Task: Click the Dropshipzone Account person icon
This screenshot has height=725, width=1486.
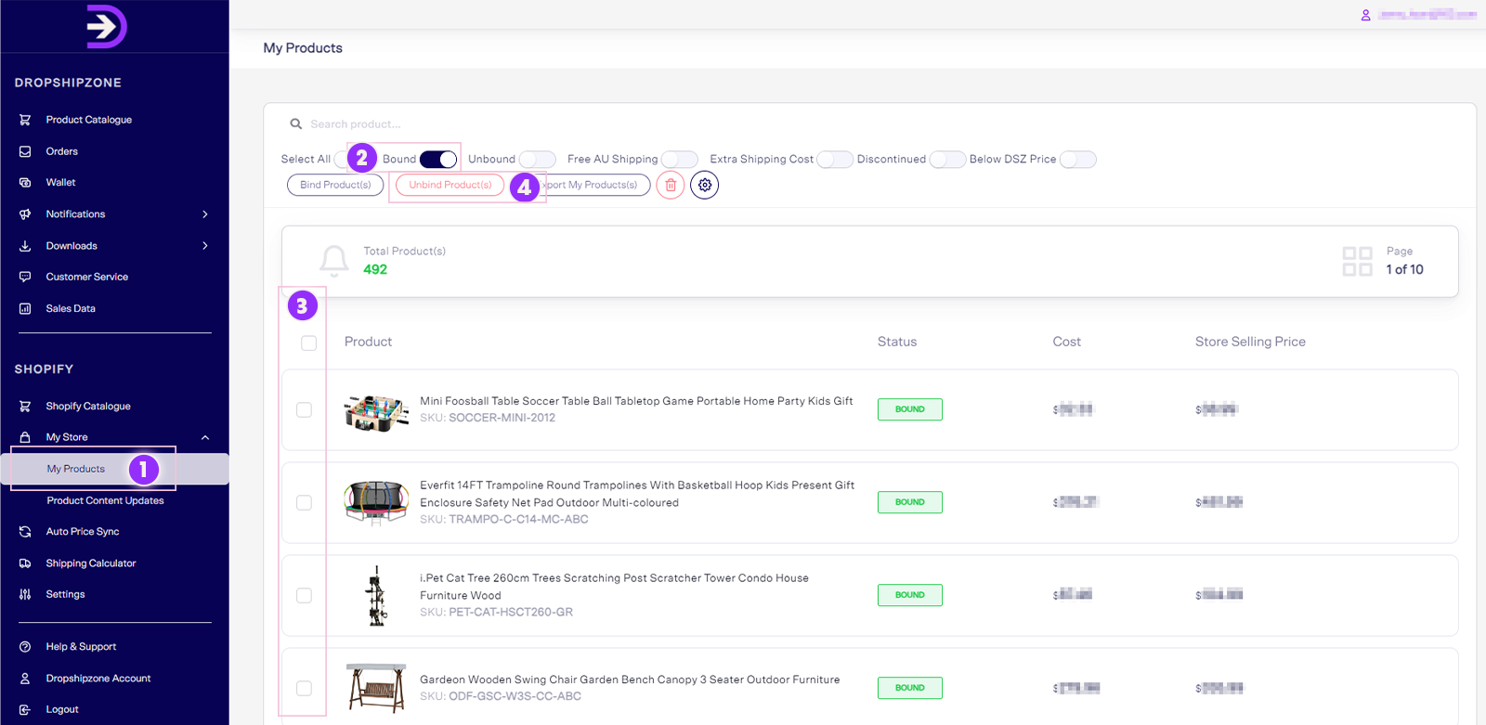Action: point(25,679)
